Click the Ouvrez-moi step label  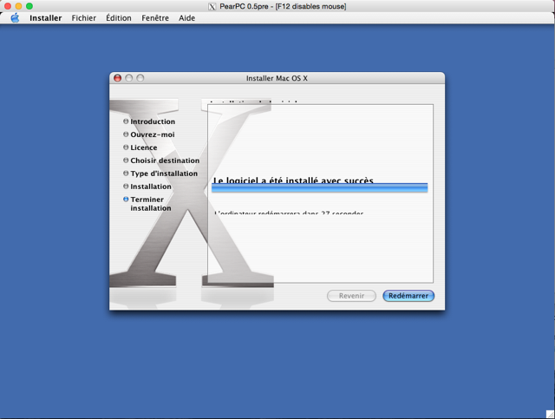coord(153,134)
